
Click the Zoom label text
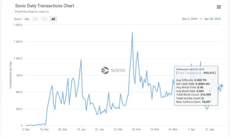18,19
